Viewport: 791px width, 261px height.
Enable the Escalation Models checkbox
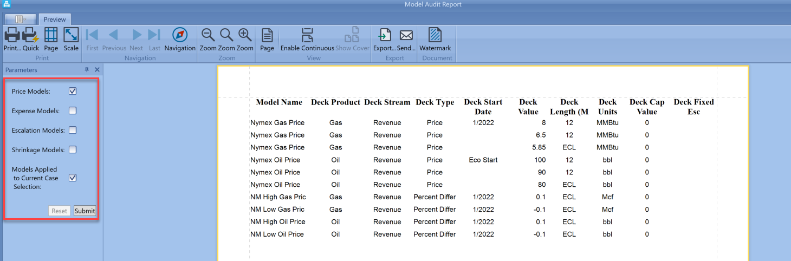tap(73, 130)
